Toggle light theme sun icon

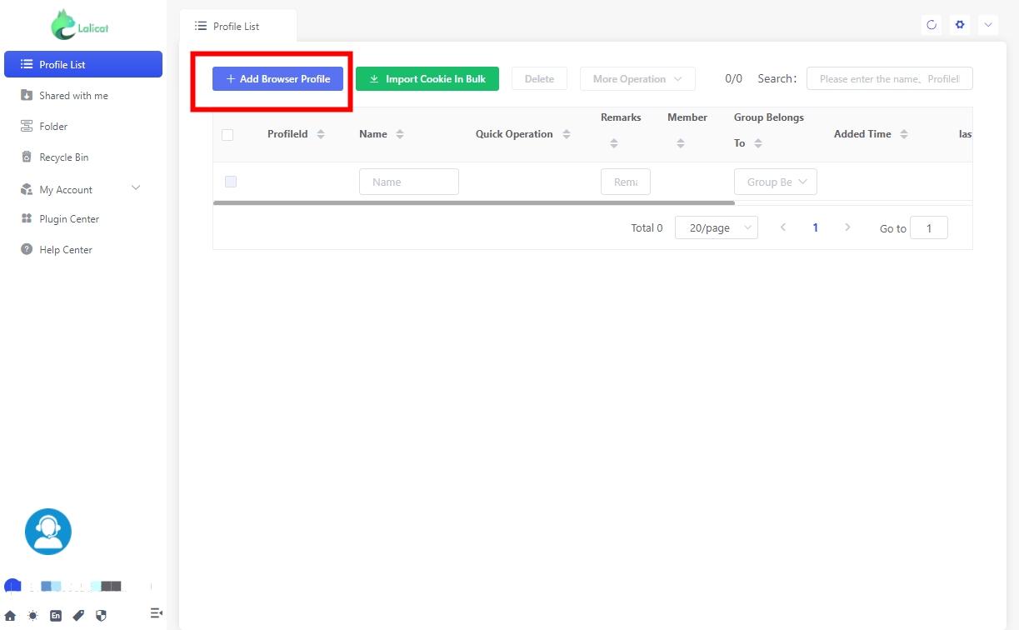pos(32,616)
